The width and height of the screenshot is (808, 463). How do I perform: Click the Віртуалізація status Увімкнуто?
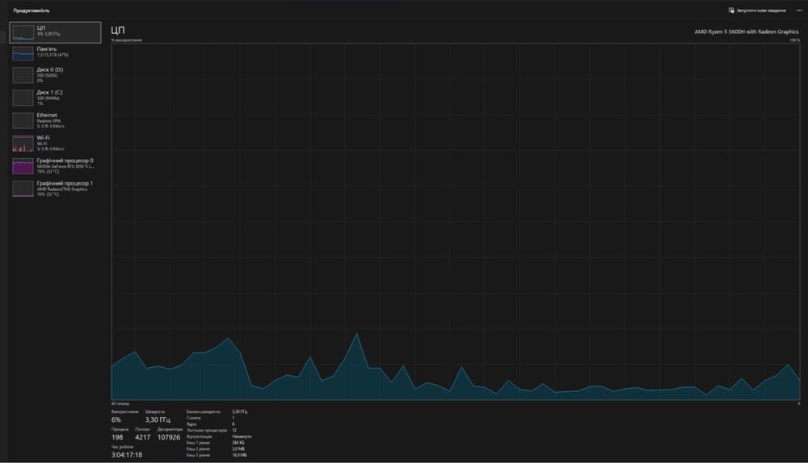coord(242,436)
